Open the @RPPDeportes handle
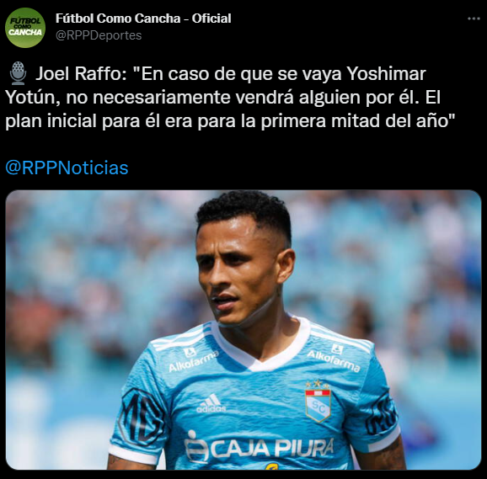 coord(99,35)
